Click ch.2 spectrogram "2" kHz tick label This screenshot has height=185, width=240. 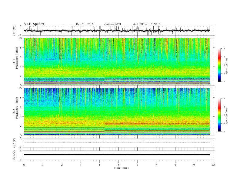click(21, 126)
